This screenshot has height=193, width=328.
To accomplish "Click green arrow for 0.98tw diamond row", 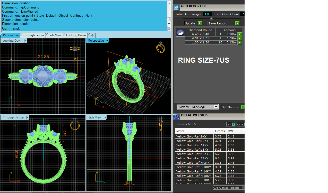I will pos(240,34).
